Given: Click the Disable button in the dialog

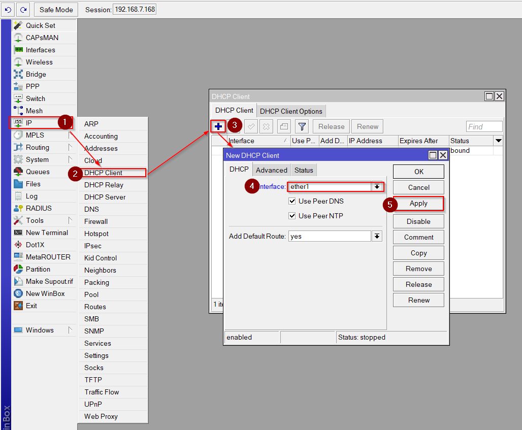Looking at the screenshot, I should (x=418, y=221).
